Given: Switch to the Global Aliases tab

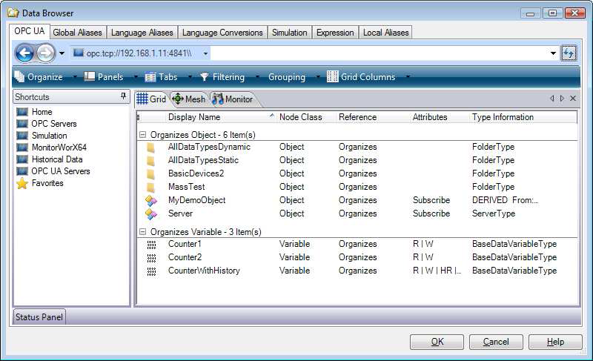Looking at the screenshot, I should click(78, 33).
